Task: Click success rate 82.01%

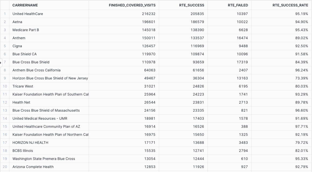Action: (302, 151)
